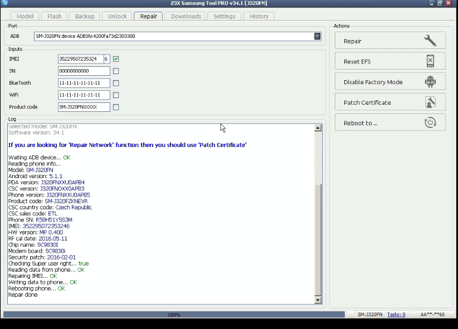Screen dimensions: 458x329
Task: Click log IMEI value 352295072353246
Action: (46, 226)
